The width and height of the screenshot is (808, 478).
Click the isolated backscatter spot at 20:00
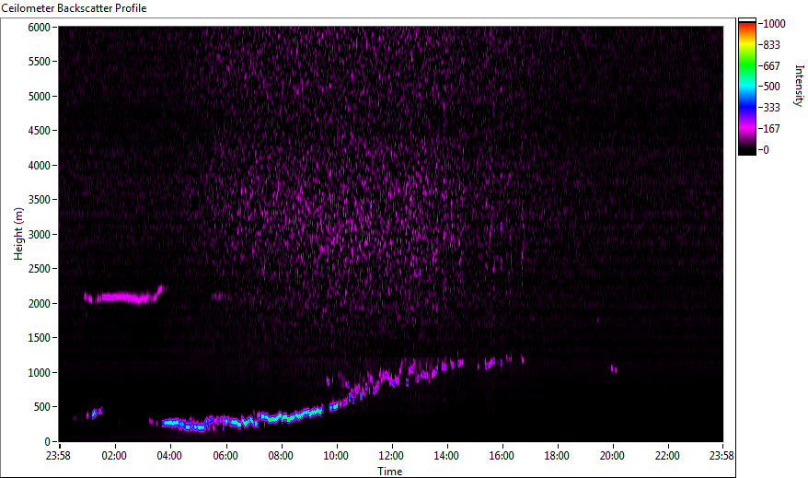point(614,369)
